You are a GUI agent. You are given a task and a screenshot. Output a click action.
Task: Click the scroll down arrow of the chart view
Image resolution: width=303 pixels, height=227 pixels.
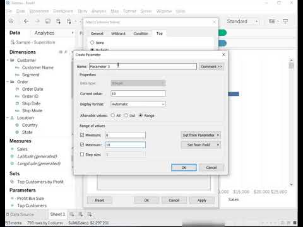(x=291, y=184)
